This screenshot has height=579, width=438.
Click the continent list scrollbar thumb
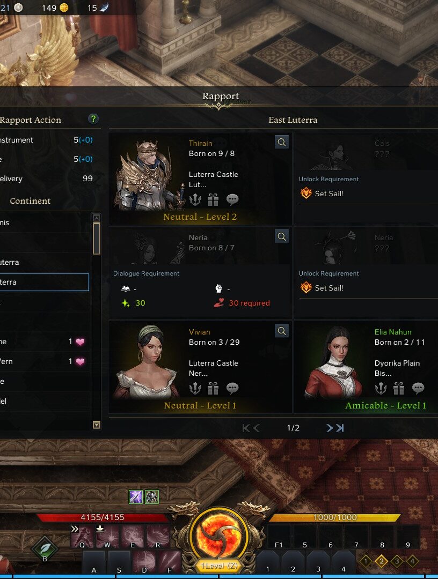pyautogui.click(x=97, y=239)
